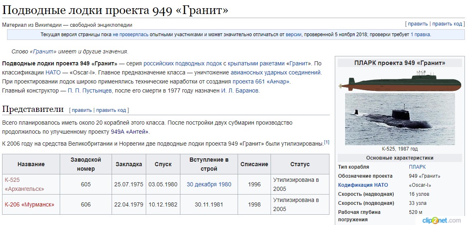
Task: Open the date link '30 декабря 1980'
Action: click(209, 185)
